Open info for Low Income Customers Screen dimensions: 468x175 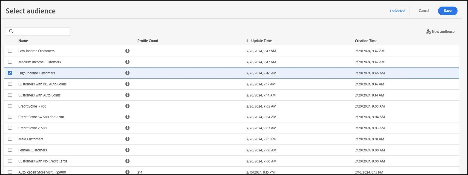pos(127,51)
